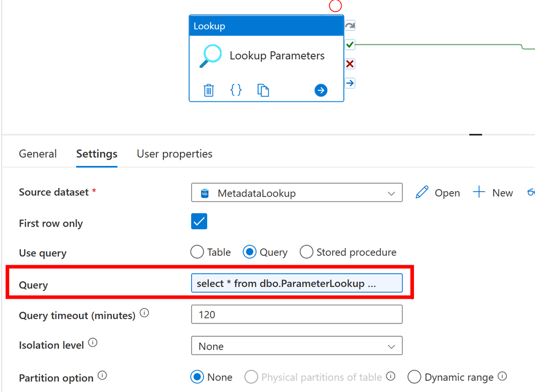Uncheck the First row only checkbox
This screenshot has width=535, height=392.
pyautogui.click(x=199, y=221)
